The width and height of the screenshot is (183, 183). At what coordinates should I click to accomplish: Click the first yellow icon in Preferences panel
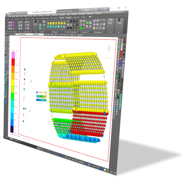click(48, 24)
